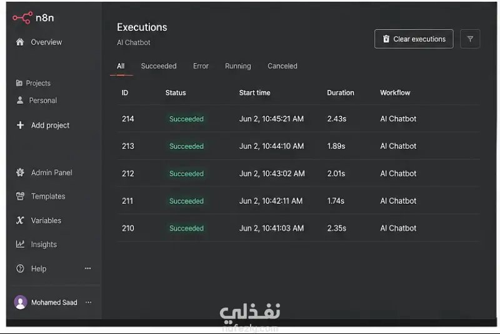Click the Clear executions button

[414, 39]
